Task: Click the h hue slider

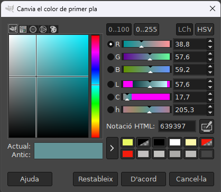Action: click(146, 109)
